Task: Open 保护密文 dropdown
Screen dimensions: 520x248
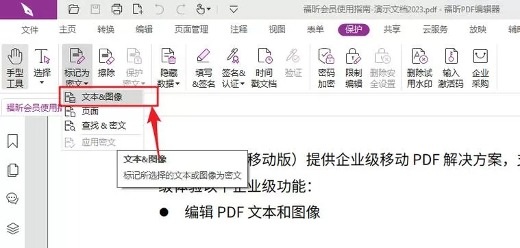Action: tap(134, 67)
